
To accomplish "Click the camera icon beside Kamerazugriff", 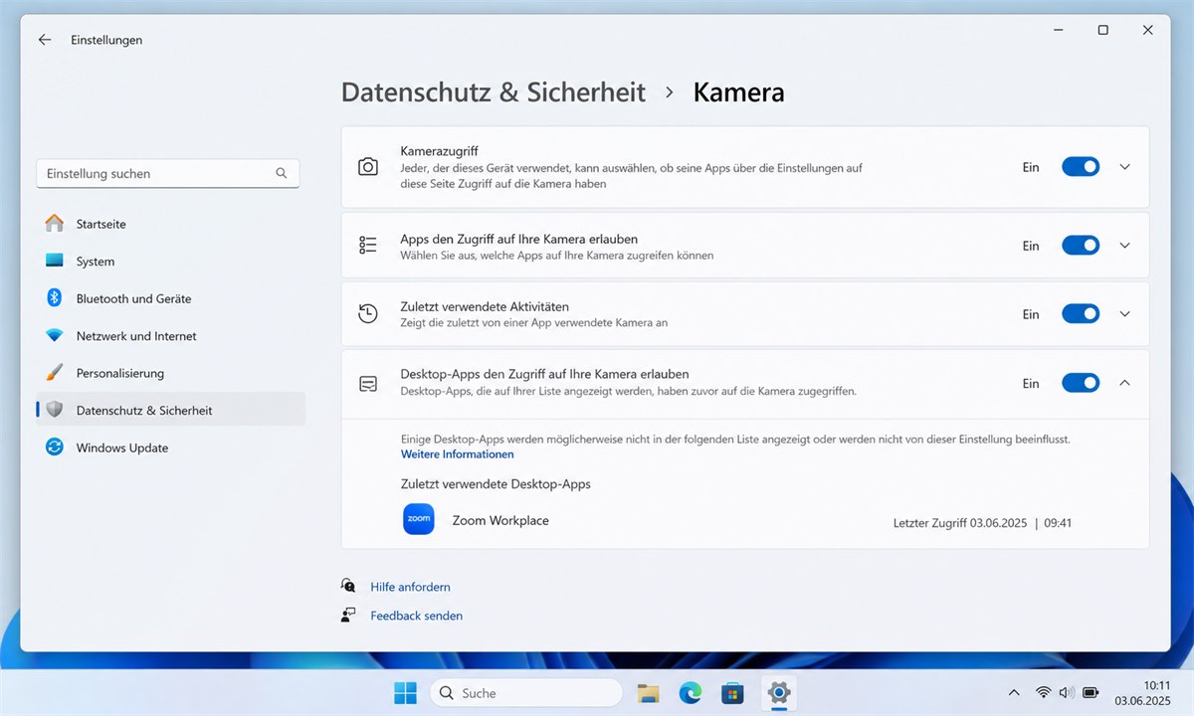I will click(x=368, y=167).
